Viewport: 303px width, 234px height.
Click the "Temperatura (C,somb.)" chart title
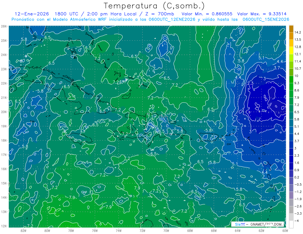click(154, 6)
